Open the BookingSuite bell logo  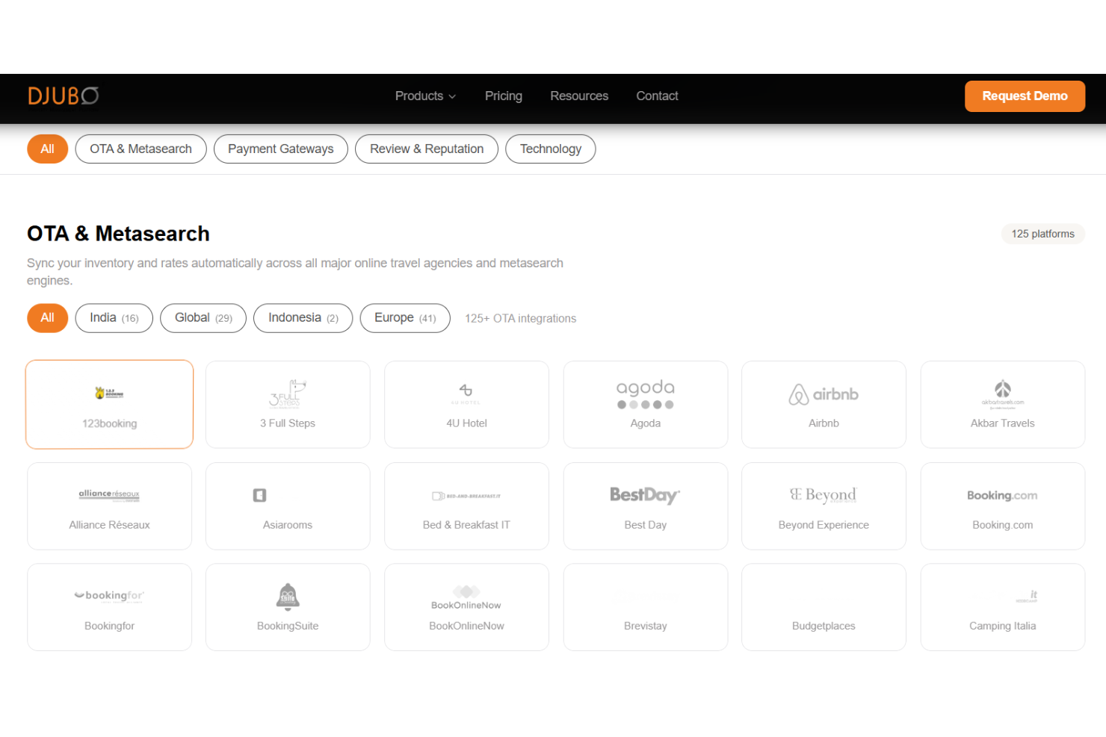288,597
